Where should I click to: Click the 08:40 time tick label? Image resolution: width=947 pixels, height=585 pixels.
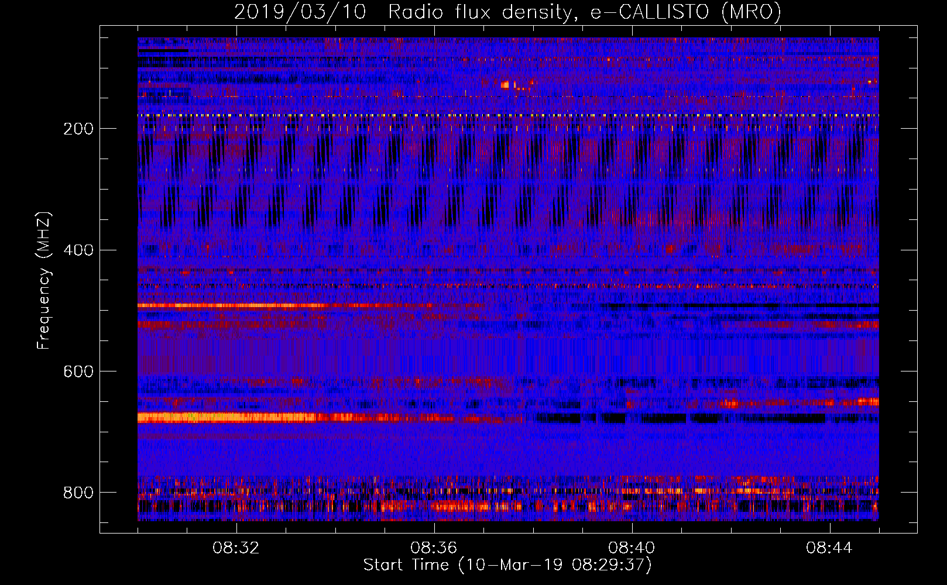click(x=632, y=548)
